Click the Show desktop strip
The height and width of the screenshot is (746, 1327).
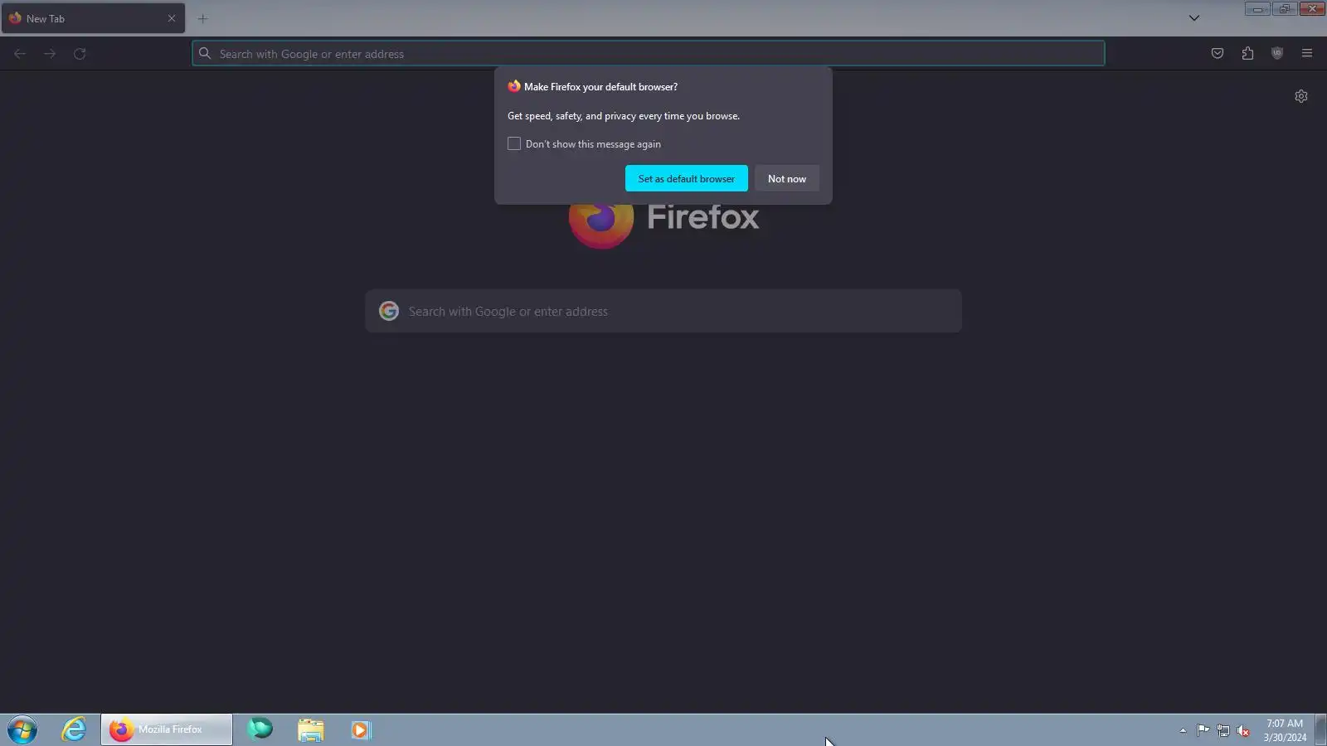[x=1320, y=729]
